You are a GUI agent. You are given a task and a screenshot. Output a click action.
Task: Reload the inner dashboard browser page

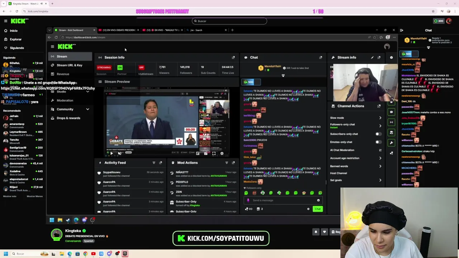coord(56,37)
